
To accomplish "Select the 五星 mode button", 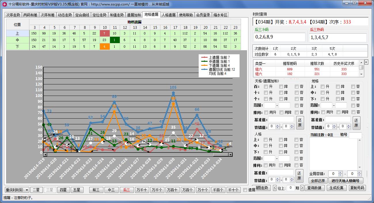I will 77,190.
